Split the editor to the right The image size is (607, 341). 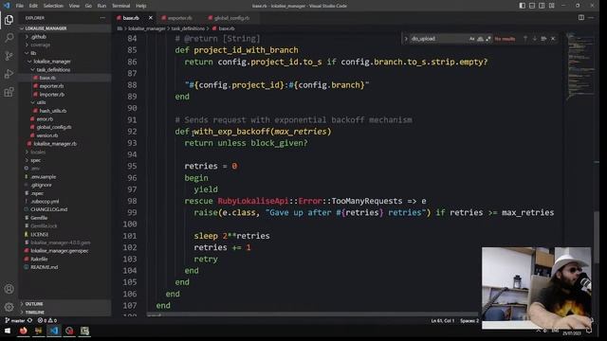coord(581,17)
